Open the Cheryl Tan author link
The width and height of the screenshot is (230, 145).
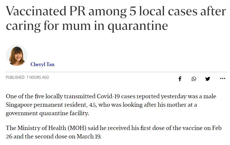pyautogui.click(x=42, y=64)
